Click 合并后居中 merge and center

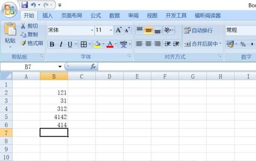201,44
